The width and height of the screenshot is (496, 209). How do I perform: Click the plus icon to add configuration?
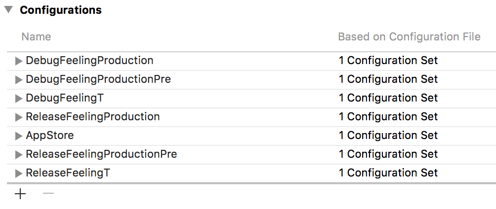pyautogui.click(x=20, y=194)
